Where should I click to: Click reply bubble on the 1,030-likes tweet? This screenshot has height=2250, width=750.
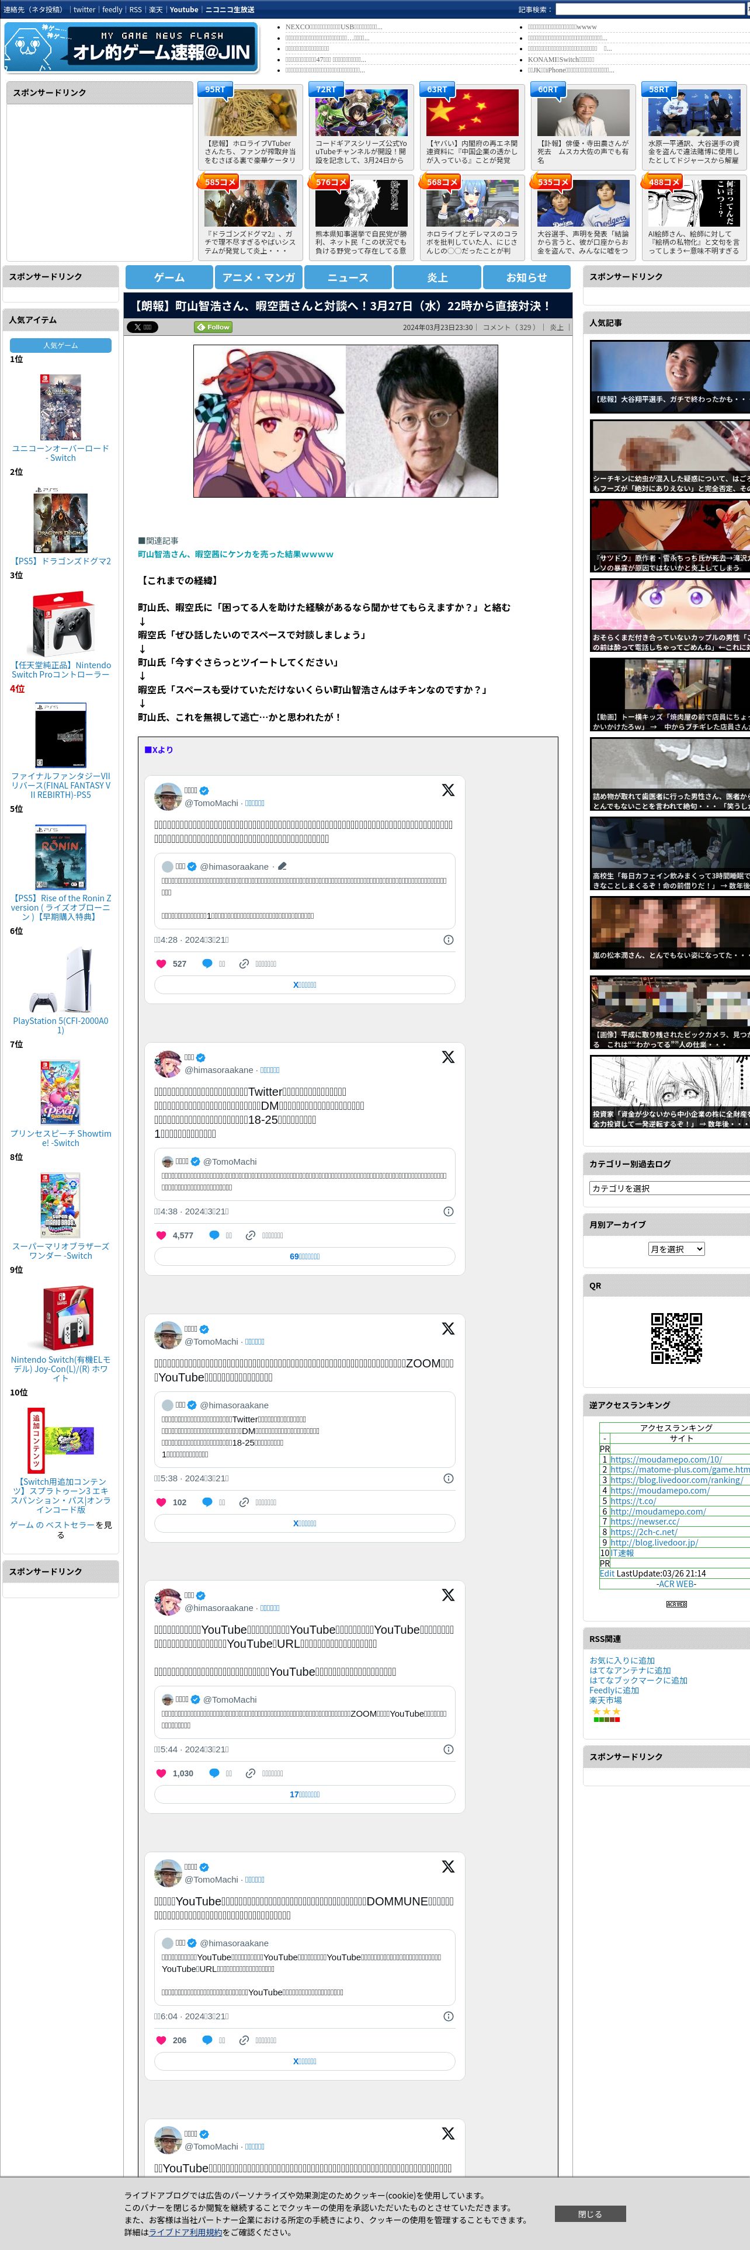(x=214, y=1773)
